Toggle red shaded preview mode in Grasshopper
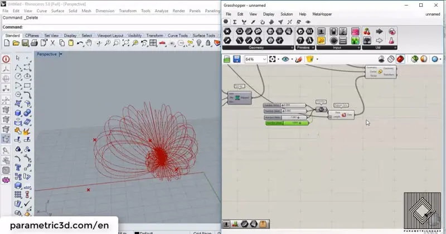 pyautogui.click(x=400, y=59)
